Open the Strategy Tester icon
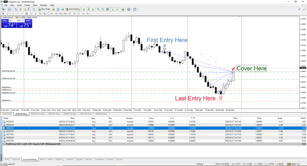Viewport: 307px width, 166px height. (x=34, y=9)
